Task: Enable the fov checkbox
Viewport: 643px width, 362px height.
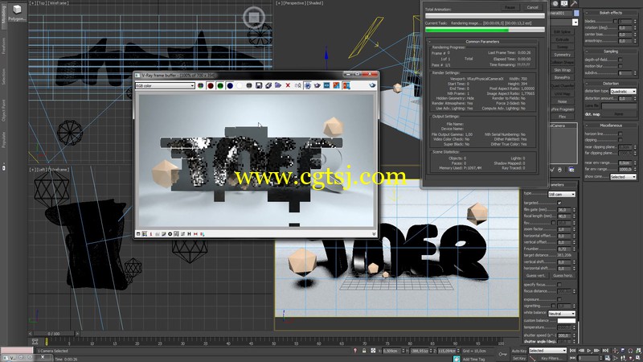Action: [553, 223]
